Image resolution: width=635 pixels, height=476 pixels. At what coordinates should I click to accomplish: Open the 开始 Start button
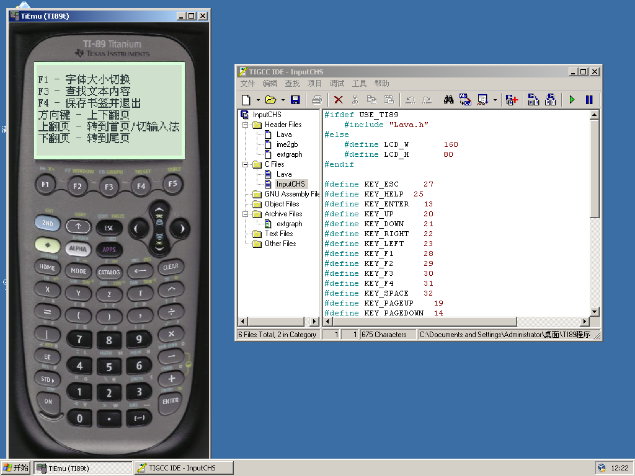pyautogui.click(x=16, y=468)
